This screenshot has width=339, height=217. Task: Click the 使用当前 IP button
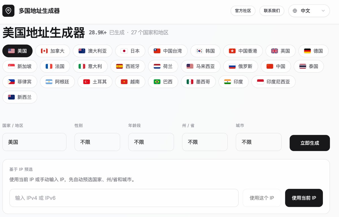[x=304, y=198]
